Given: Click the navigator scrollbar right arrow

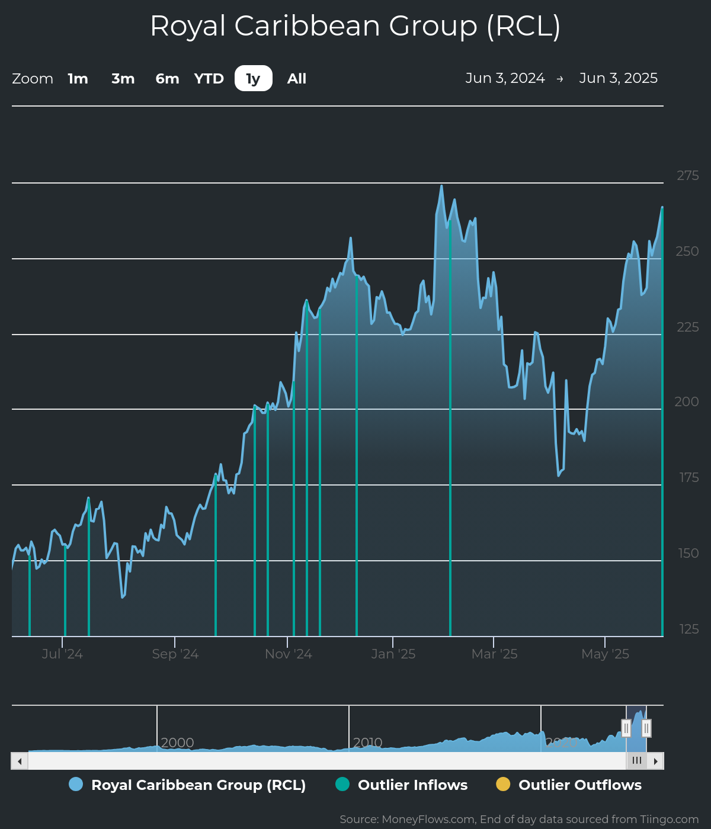Looking at the screenshot, I should pos(655,761).
